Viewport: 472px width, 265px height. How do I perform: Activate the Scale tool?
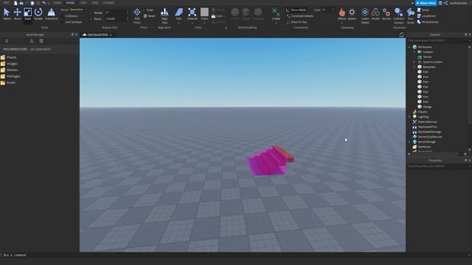click(28, 14)
